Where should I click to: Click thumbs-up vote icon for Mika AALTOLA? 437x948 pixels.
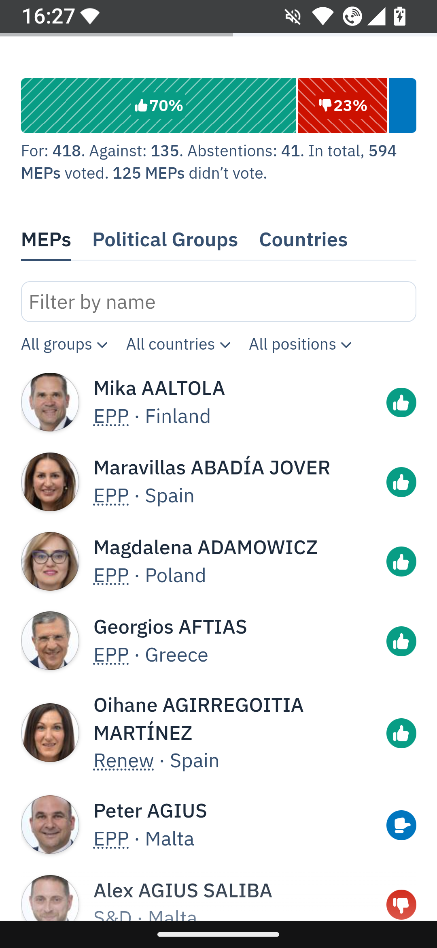[401, 403]
